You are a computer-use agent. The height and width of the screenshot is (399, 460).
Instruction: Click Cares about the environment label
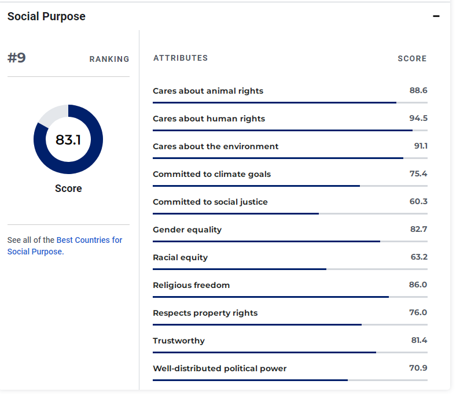(215, 146)
